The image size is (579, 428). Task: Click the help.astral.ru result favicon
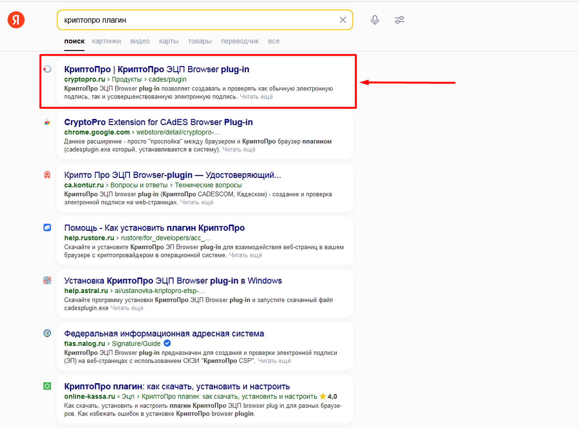click(x=47, y=281)
